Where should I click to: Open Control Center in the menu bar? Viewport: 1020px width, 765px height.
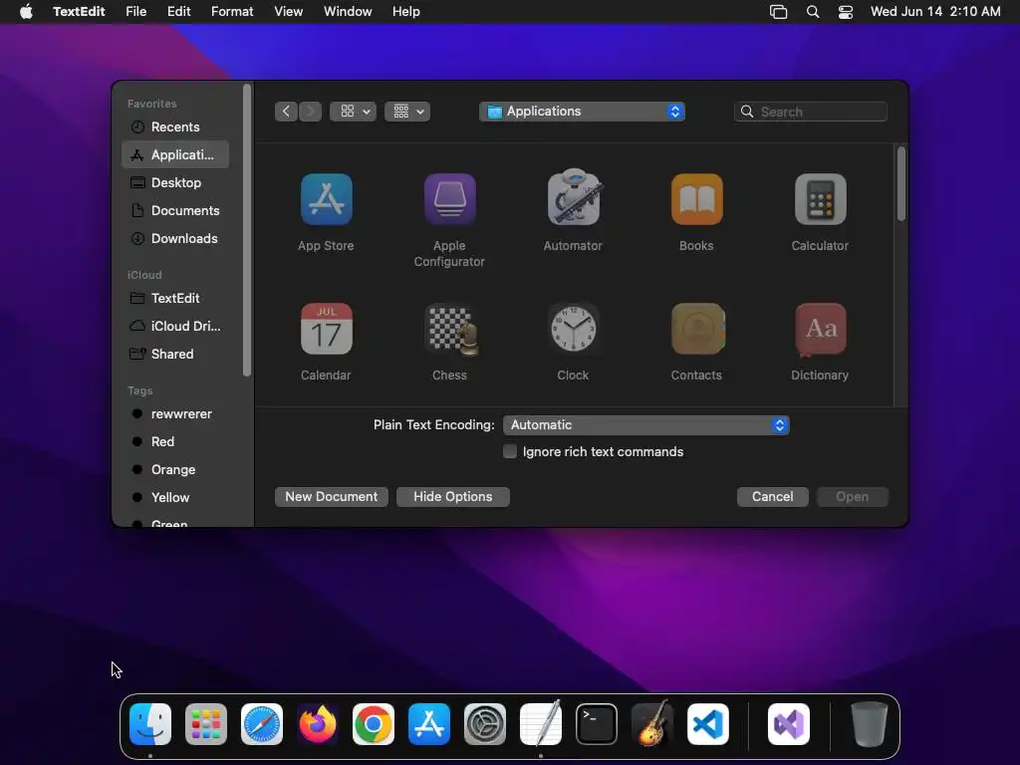pyautogui.click(x=845, y=12)
